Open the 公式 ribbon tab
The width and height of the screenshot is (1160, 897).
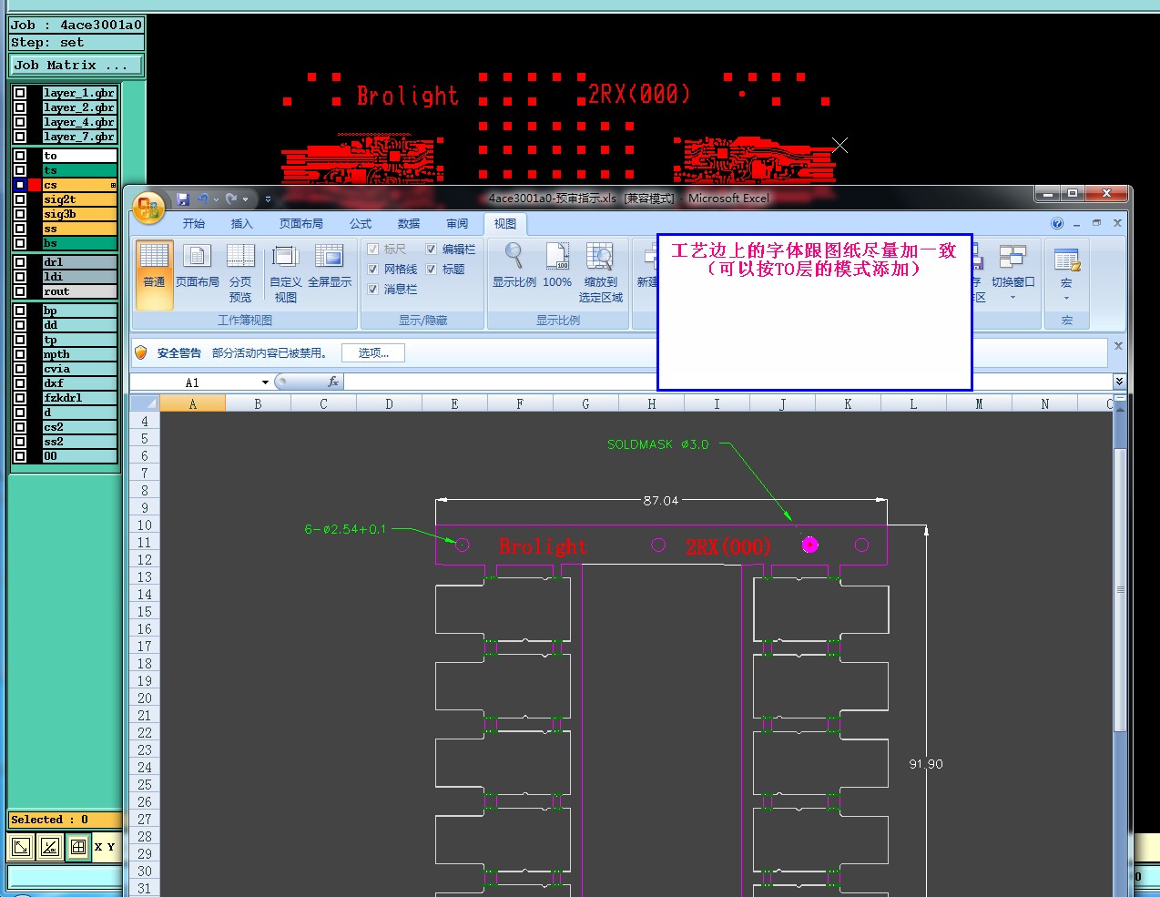pyautogui.click(x=361, y=224)
